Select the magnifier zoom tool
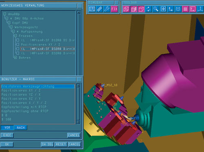The width and height of the screenshot is (204, 152). click(x=156, y=9)
